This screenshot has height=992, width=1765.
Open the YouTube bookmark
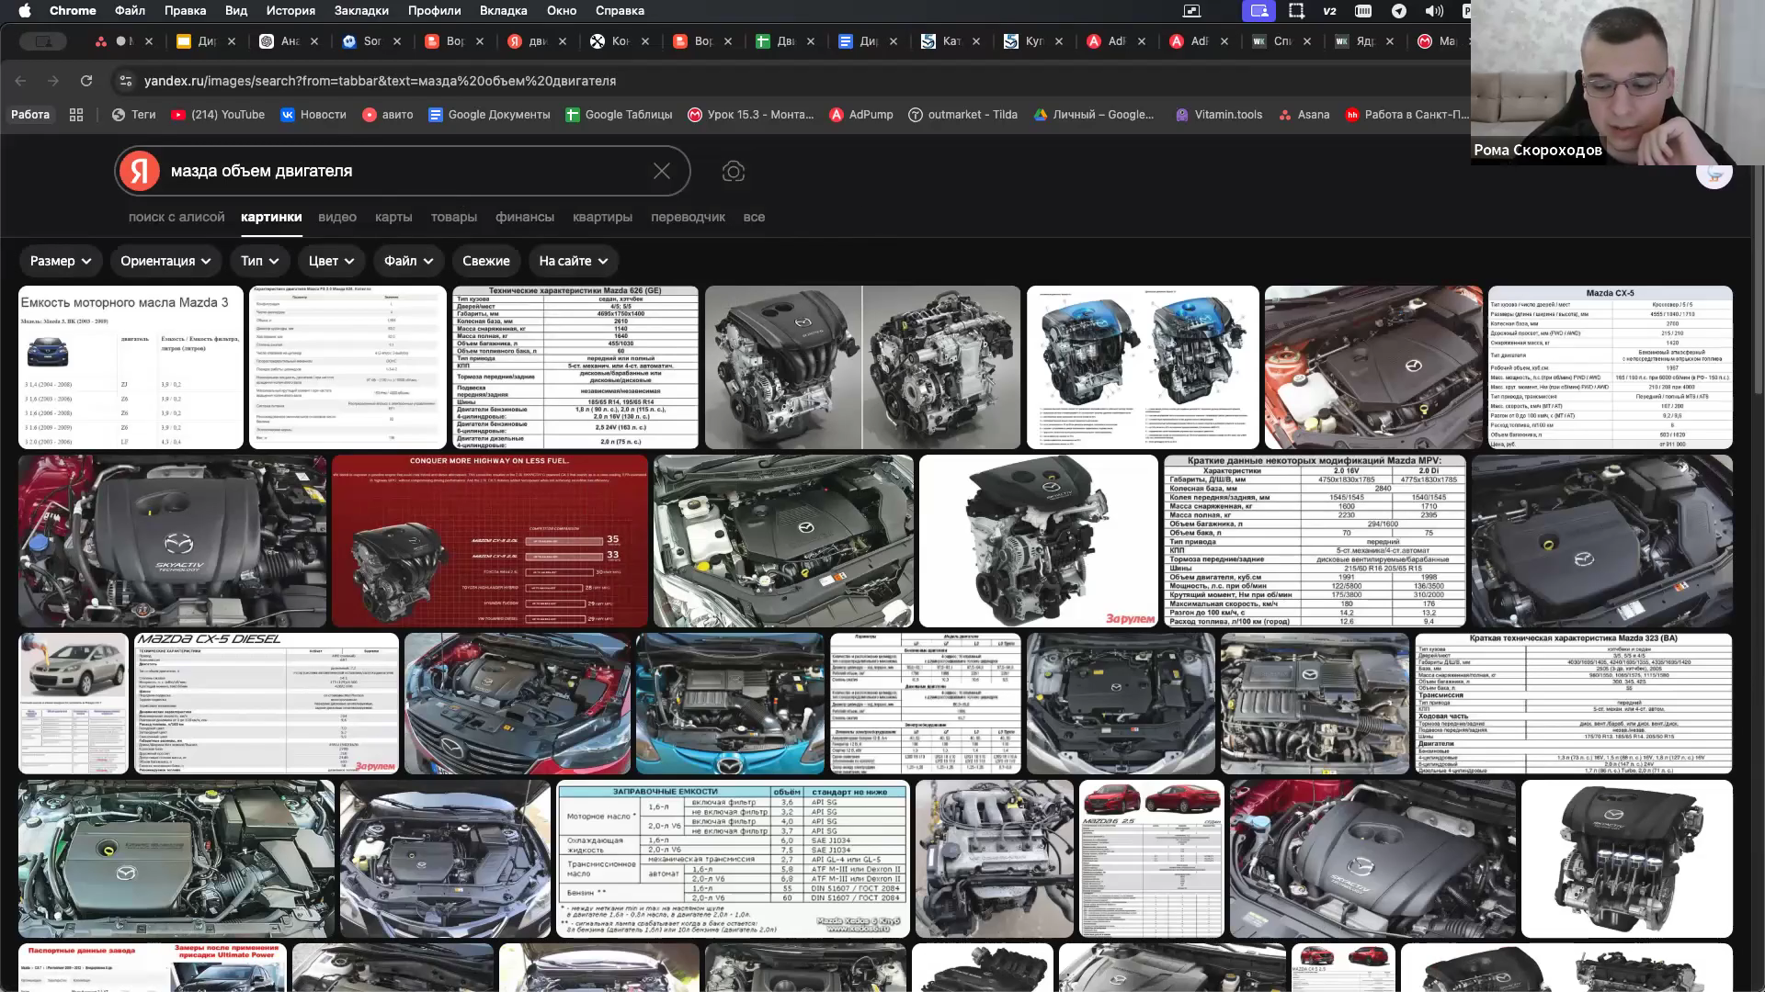tap(218, 115)
